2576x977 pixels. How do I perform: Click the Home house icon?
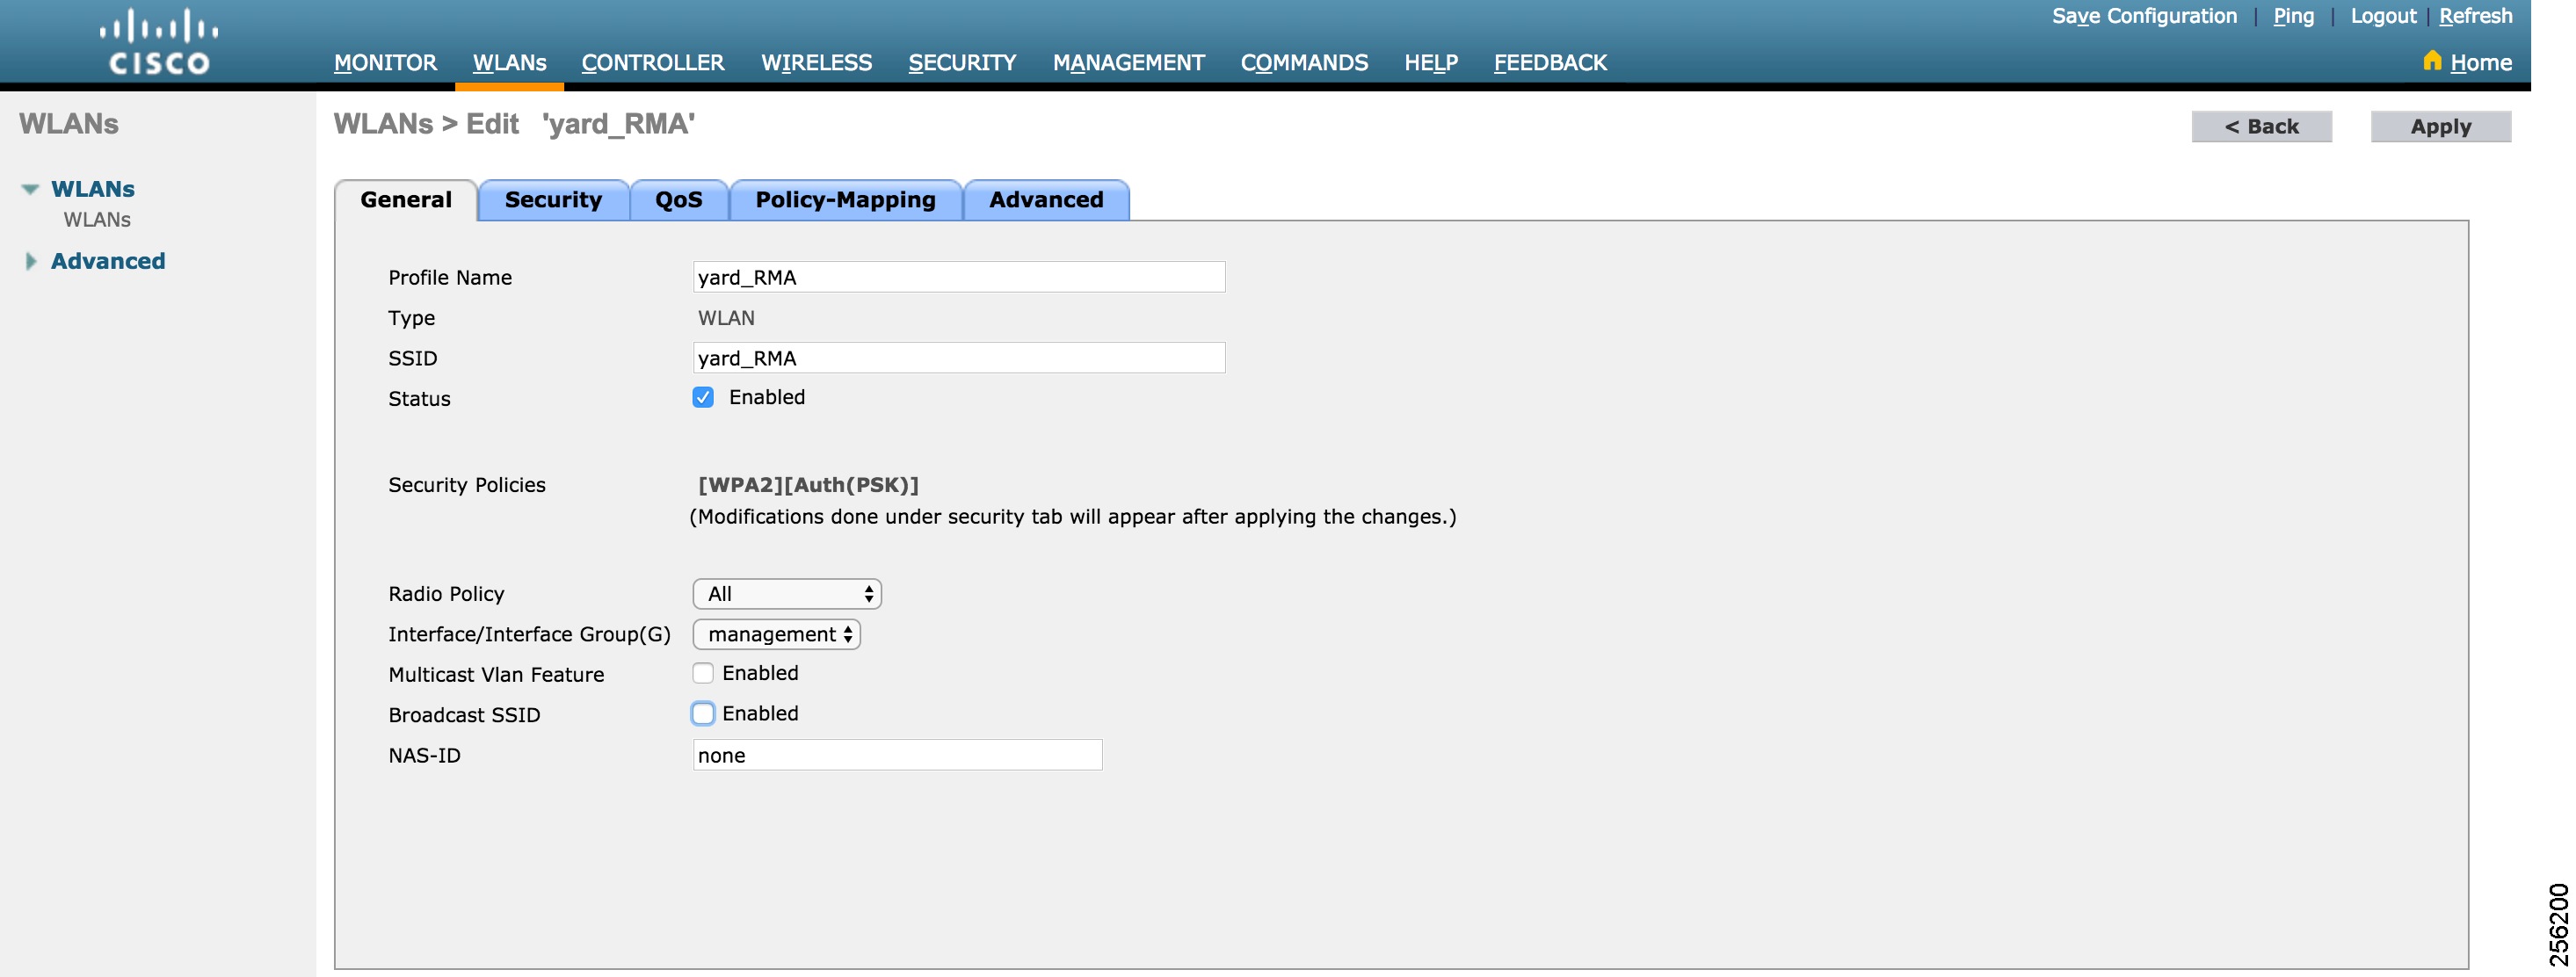(2432, 61)
